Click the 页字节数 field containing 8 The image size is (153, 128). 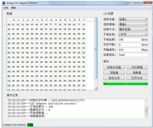[x=130, y=45]
